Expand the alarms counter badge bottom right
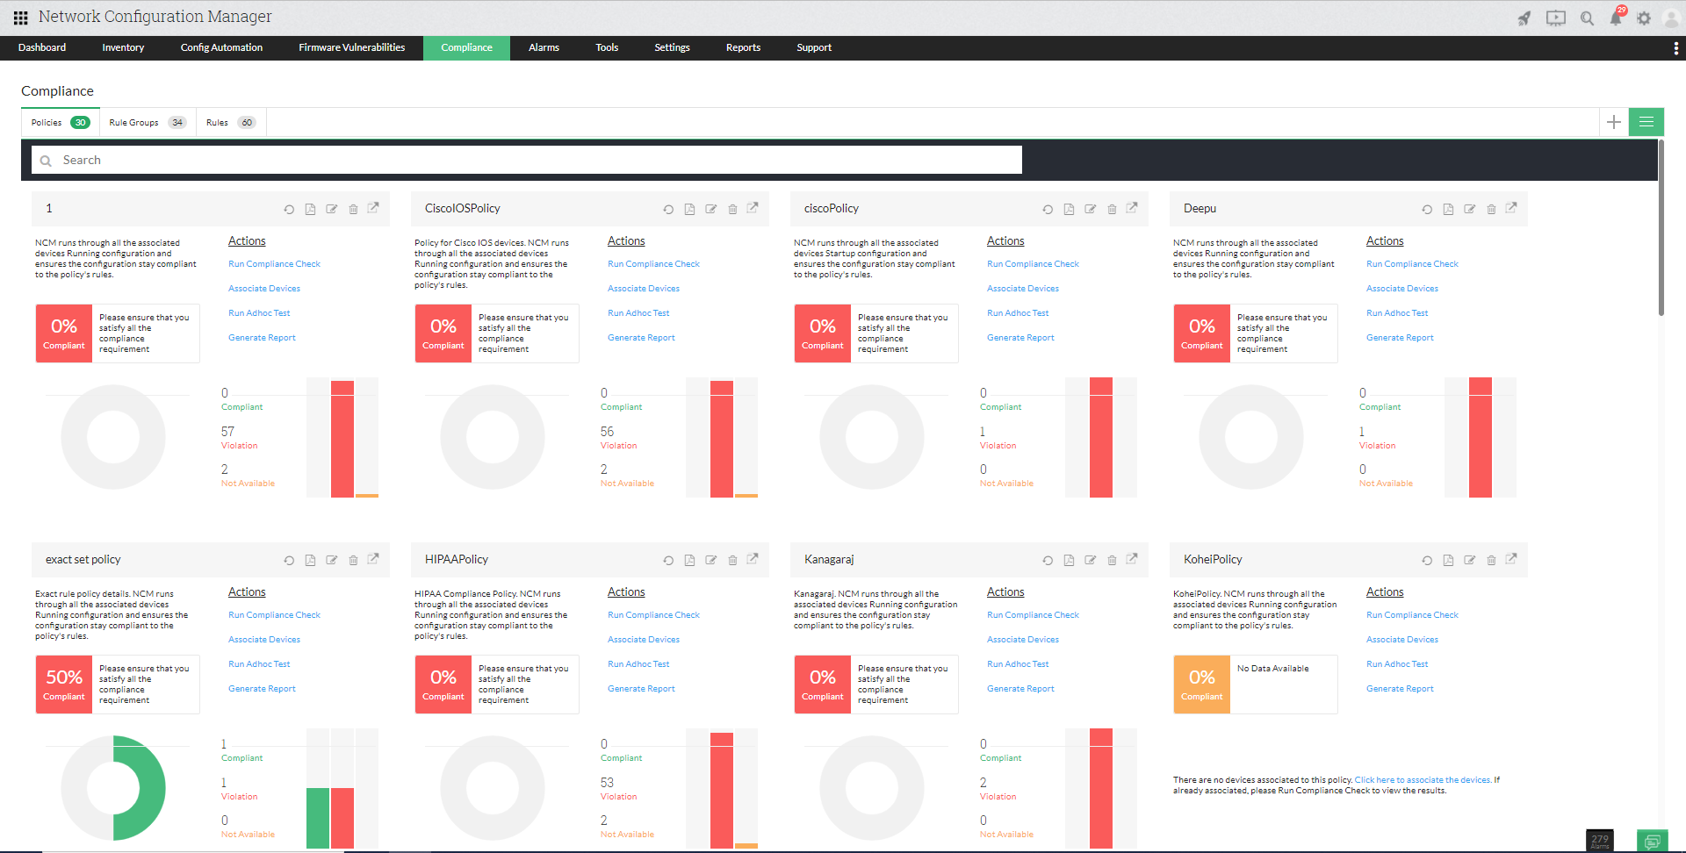Viewport: 1686px width, 853px height. tap(1600, 840)
